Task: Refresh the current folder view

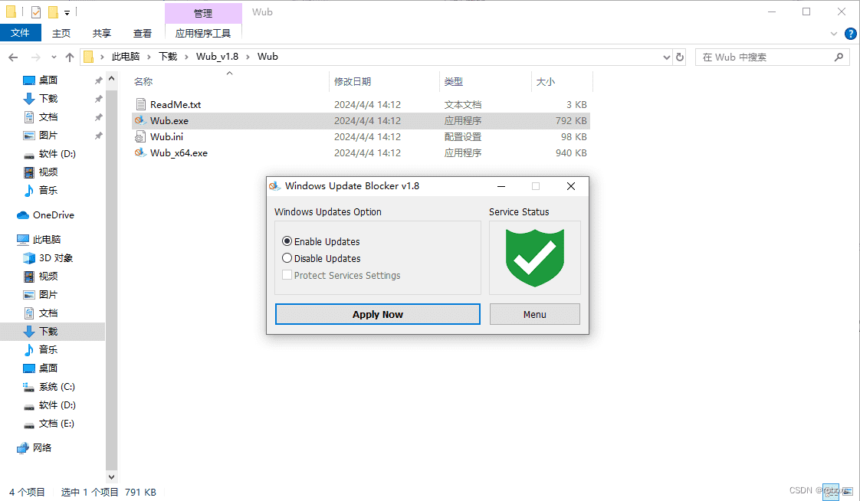Action: pos(680,57)
